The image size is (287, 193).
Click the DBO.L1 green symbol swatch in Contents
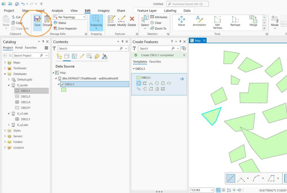(64, 90)
